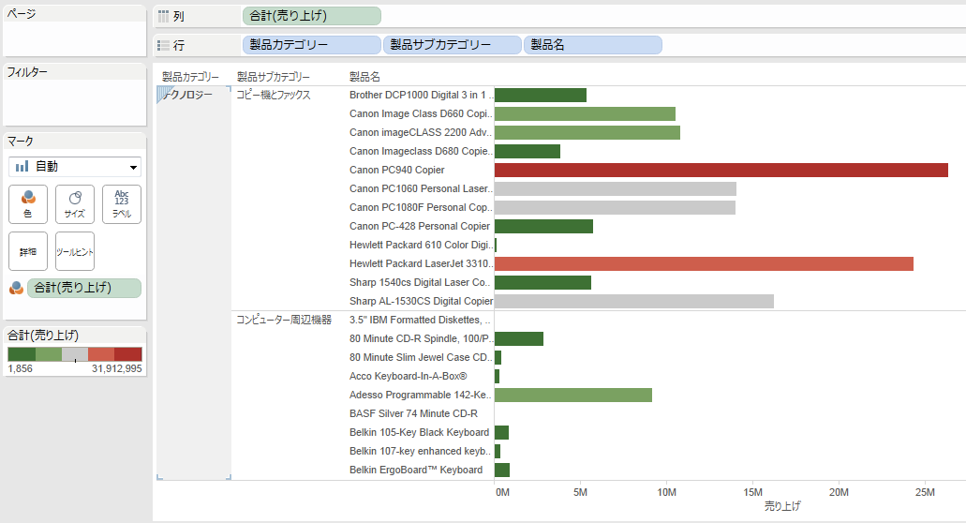Click legend minimum value 1,856

[21, 368]
